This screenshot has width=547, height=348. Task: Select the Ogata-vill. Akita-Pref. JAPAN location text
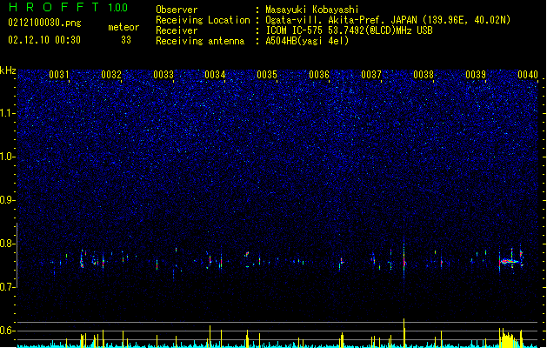(388, 20)
